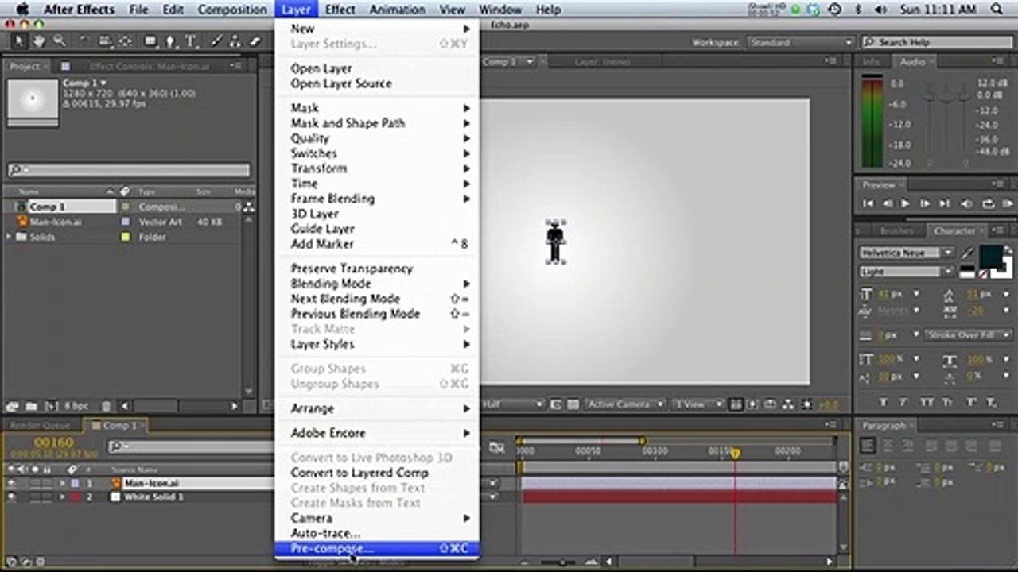Expand White Solid 1 layer properties
Image resolution: width=1018 pixels, height=572 pixels.
point(62,497)
